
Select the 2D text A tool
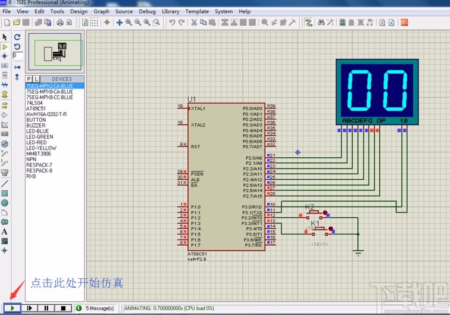[x=5, y=231]
